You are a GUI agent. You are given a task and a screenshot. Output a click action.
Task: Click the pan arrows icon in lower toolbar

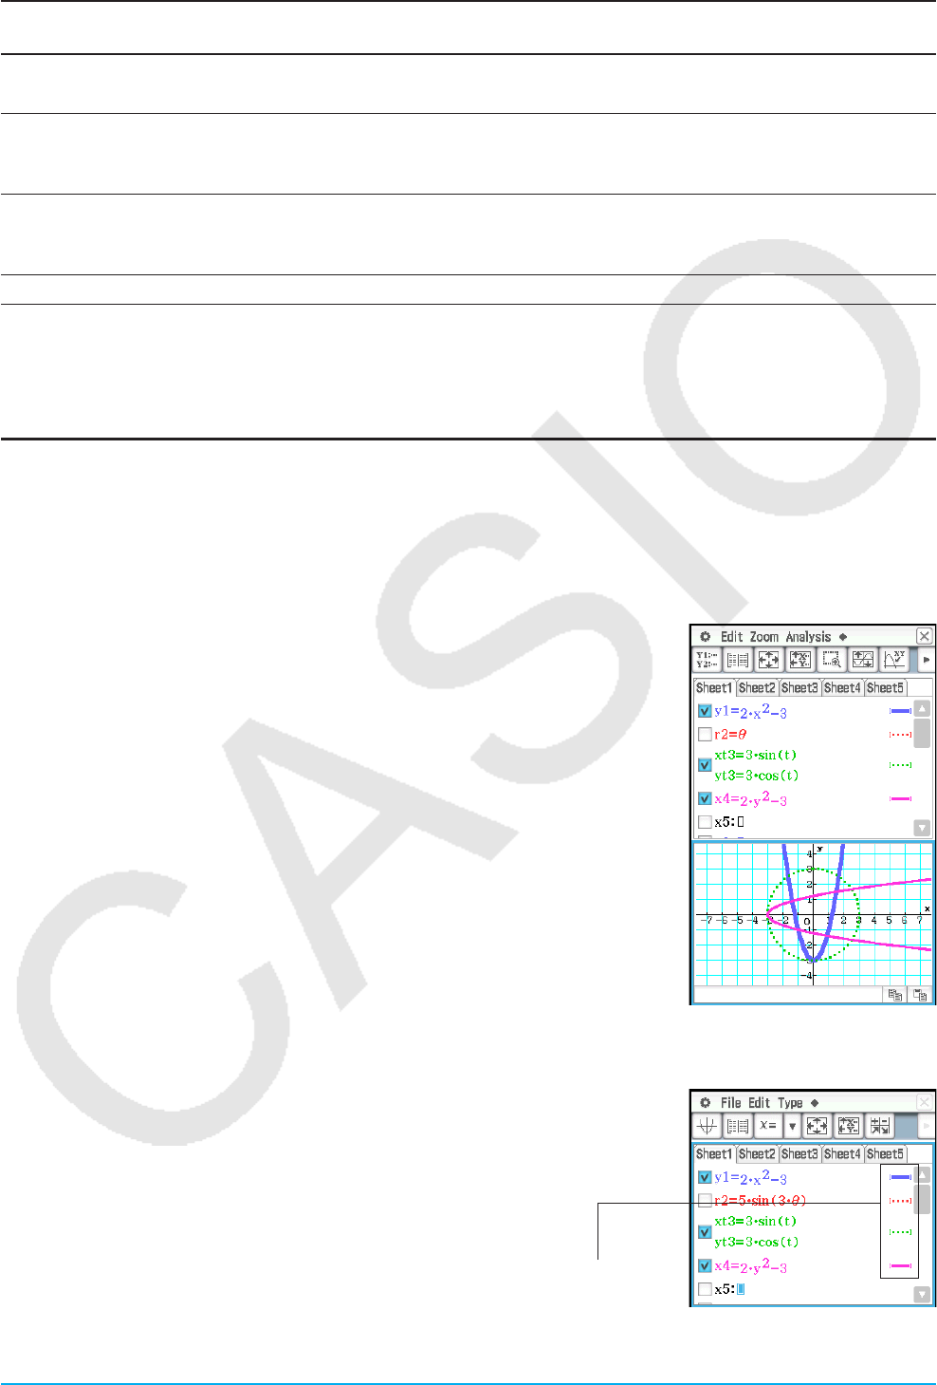818,1126
